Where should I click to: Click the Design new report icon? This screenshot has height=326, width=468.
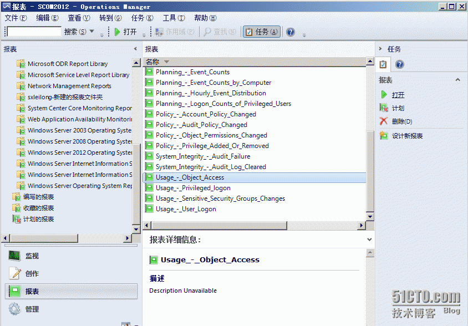pos(384,135)
